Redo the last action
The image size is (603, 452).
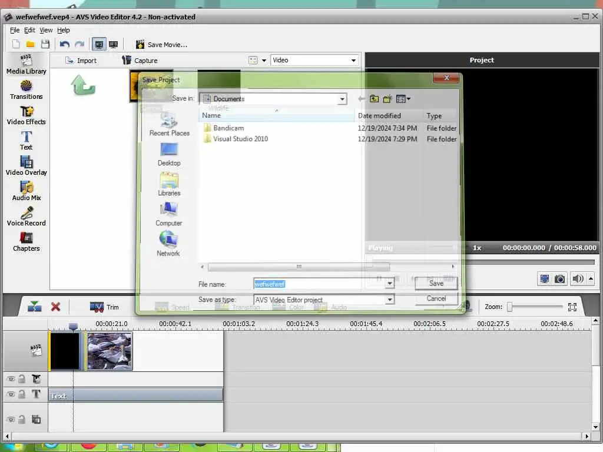coord(79,44)
